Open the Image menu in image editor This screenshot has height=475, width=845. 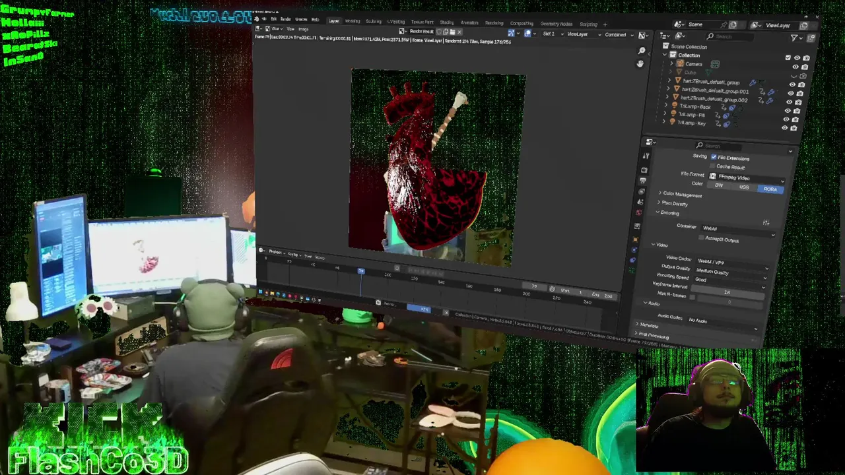pos(303,29)
